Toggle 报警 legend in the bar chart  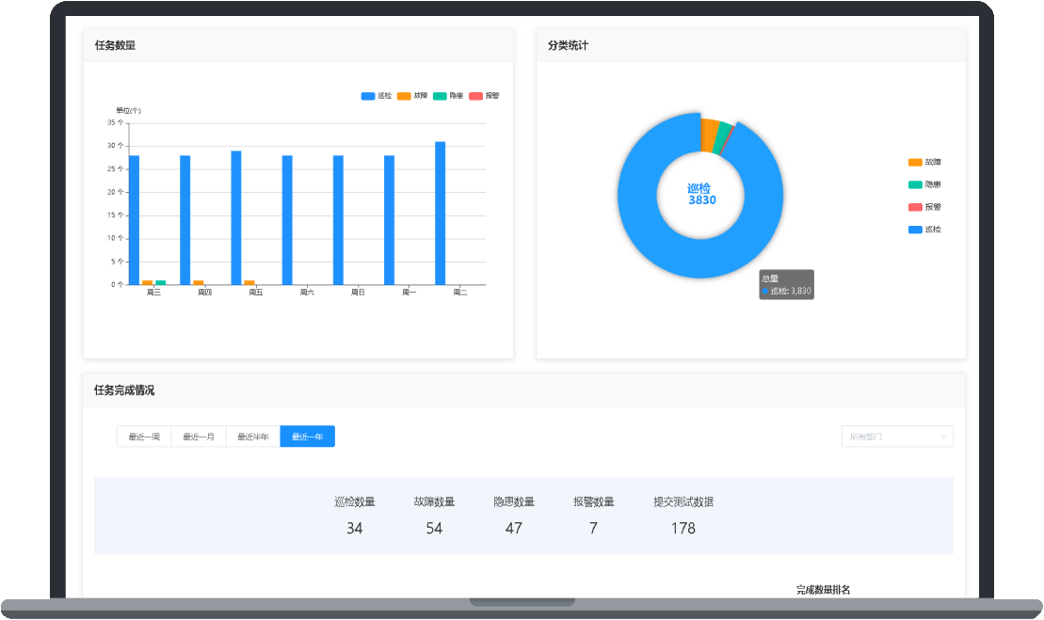pos(484,96)
